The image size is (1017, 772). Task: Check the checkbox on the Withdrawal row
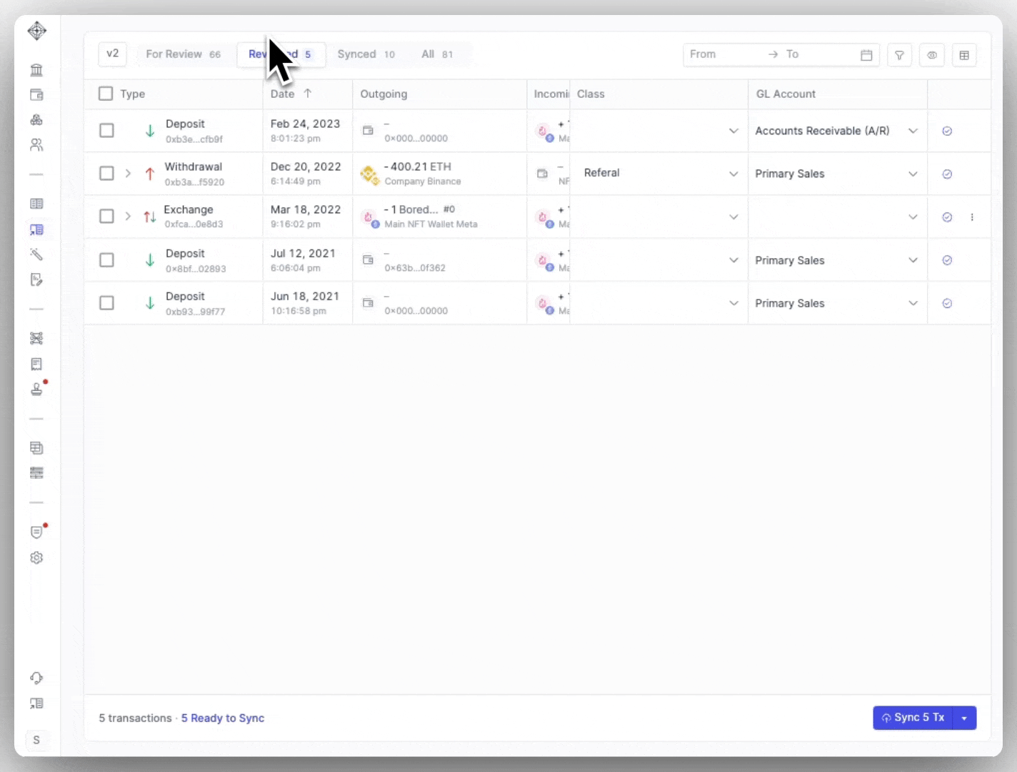[106, 173]
